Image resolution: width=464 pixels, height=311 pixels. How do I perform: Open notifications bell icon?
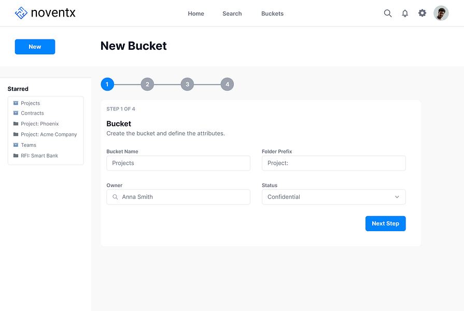(x=405, y=13)
